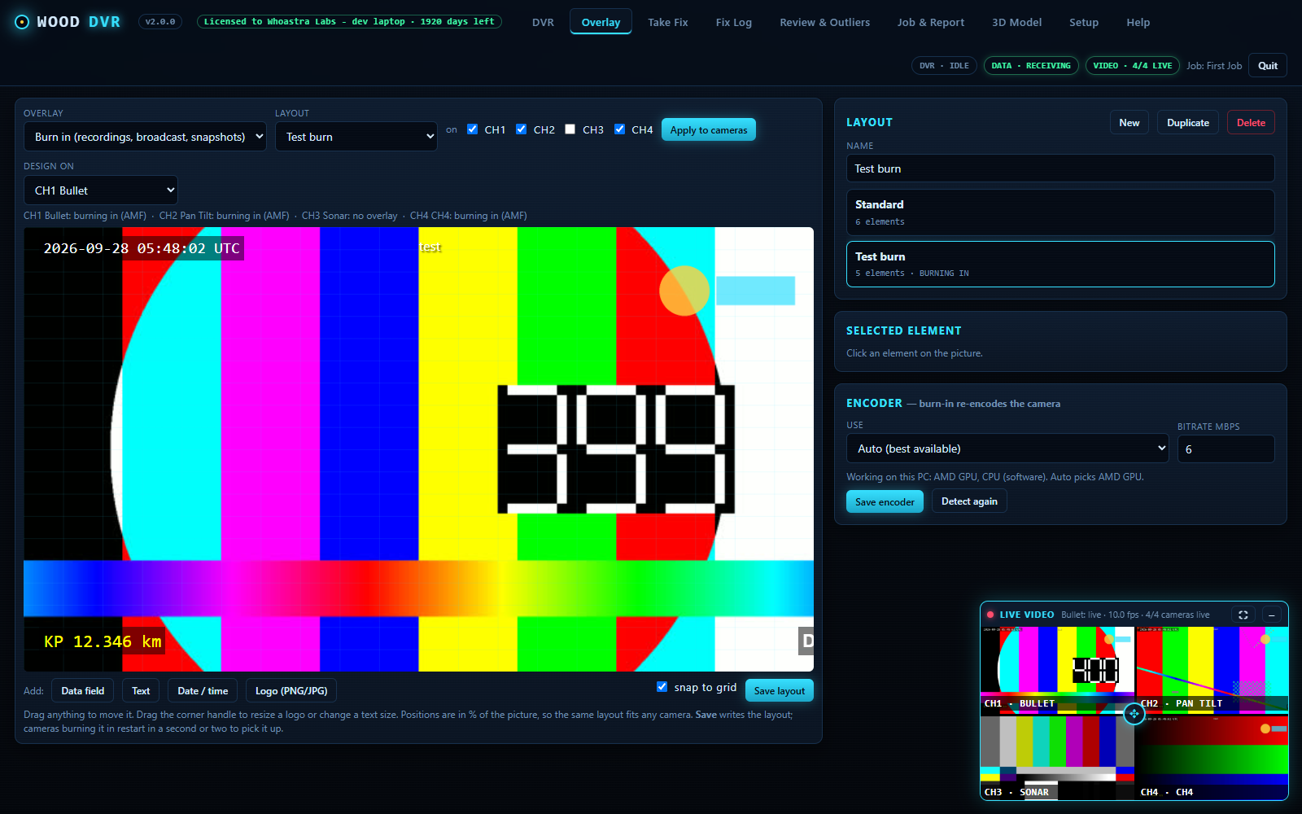Click the layout Name input field

pos(1060,168)
